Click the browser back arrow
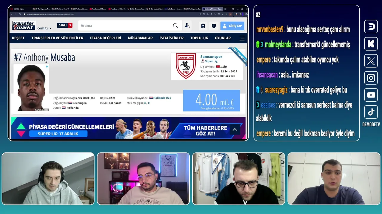This screenshot has height=214, width=382. (x=12, y=14)
